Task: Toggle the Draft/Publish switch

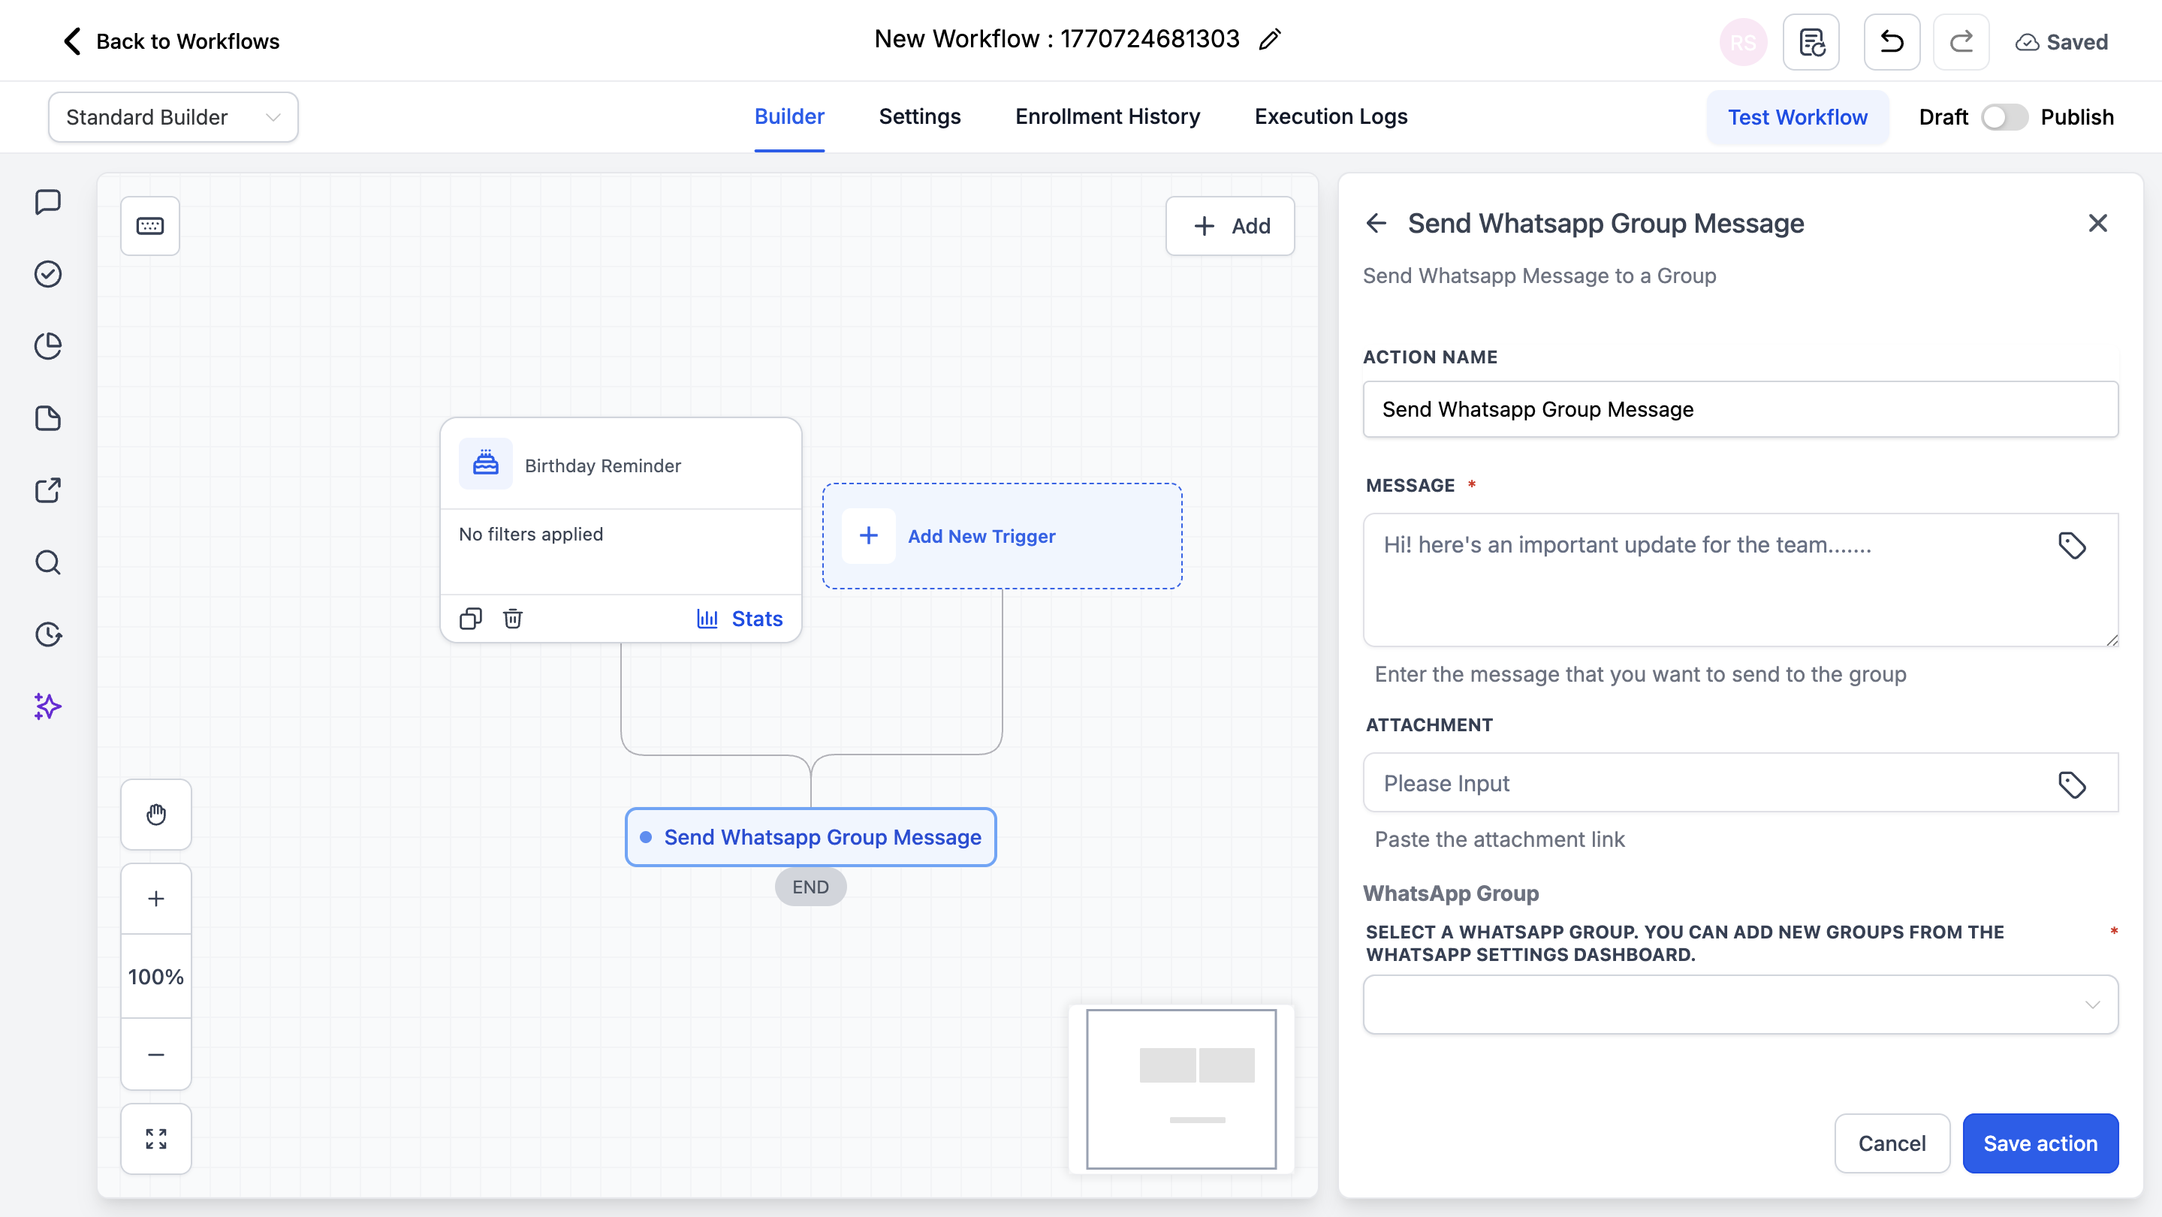Action: pyautogui.click(x=2004, y=118)
